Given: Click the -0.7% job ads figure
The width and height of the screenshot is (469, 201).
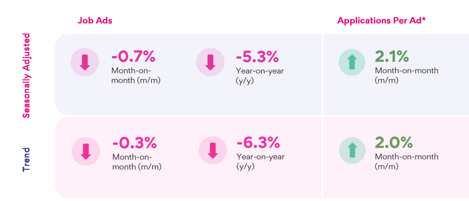Looking at the screenshot, I should (133, 57).
